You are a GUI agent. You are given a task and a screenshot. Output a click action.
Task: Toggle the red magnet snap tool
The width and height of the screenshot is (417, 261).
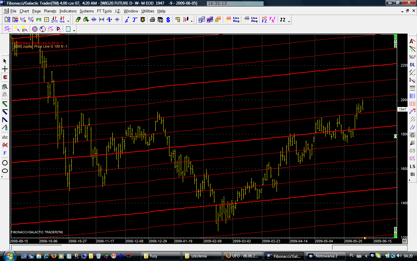pos(5,77)
